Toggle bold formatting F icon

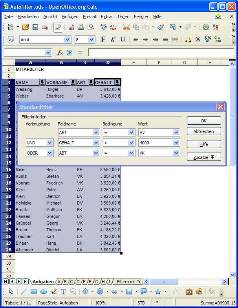(103, 39)
